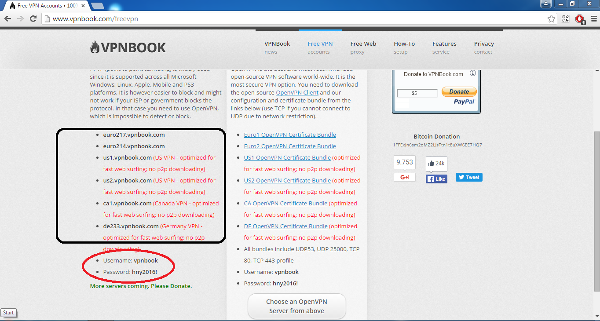The height and width of the screenshot is (321, 600).
Task: Open Privacy contact menu item
Action: (x=484, y=47)
